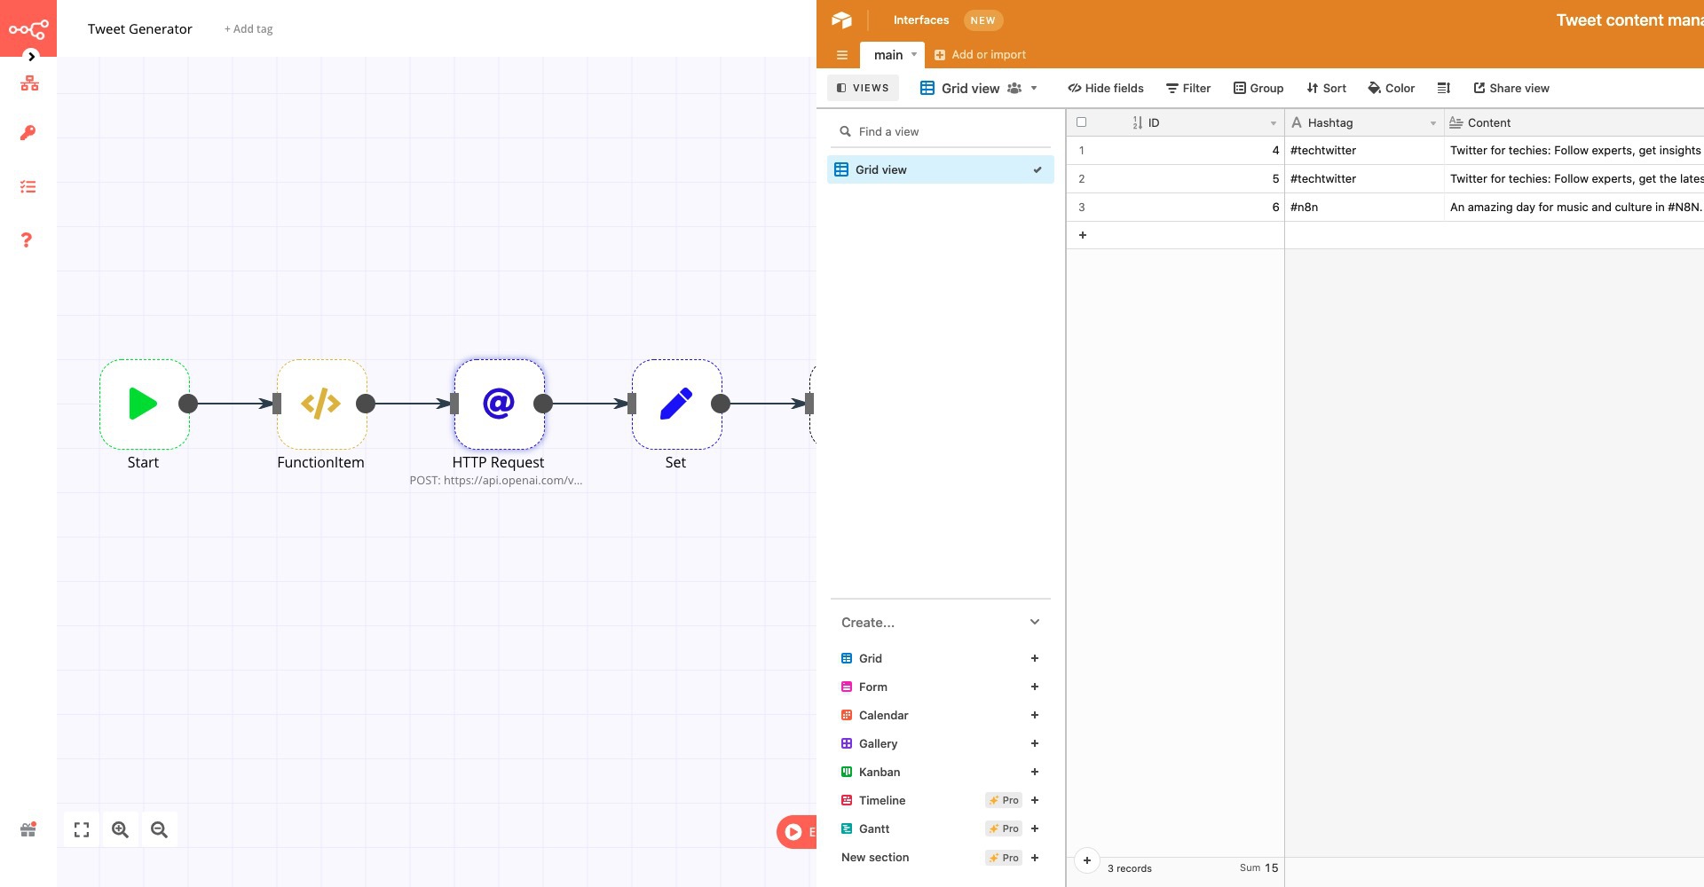This screenshot has width=1704, height=887.
Task: Click Add or import button
Action: click(980, 55)
